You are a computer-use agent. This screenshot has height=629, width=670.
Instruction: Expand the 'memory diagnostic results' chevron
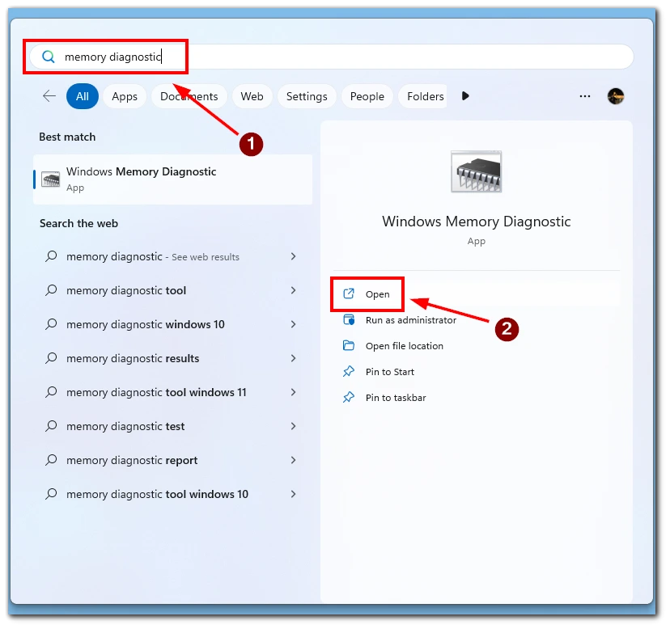[293, 358]
